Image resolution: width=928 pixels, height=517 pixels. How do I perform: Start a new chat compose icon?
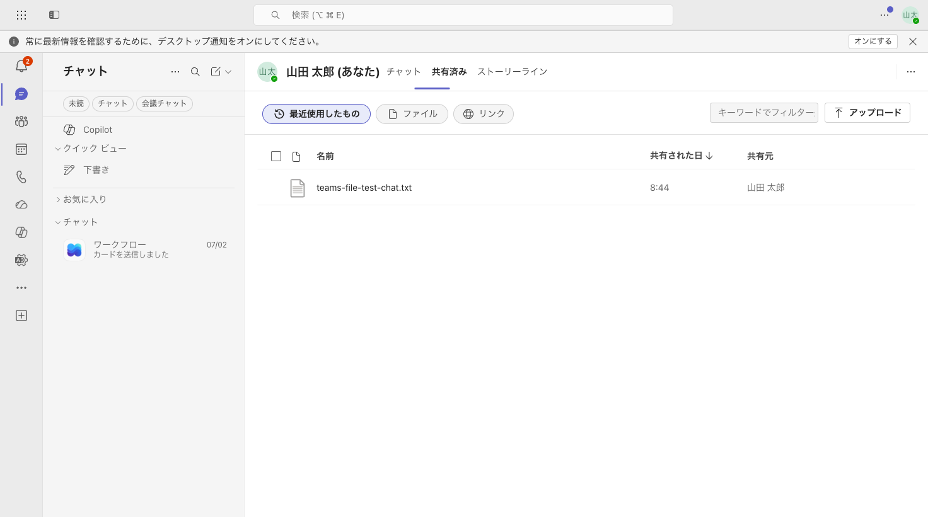click(216, 72)
